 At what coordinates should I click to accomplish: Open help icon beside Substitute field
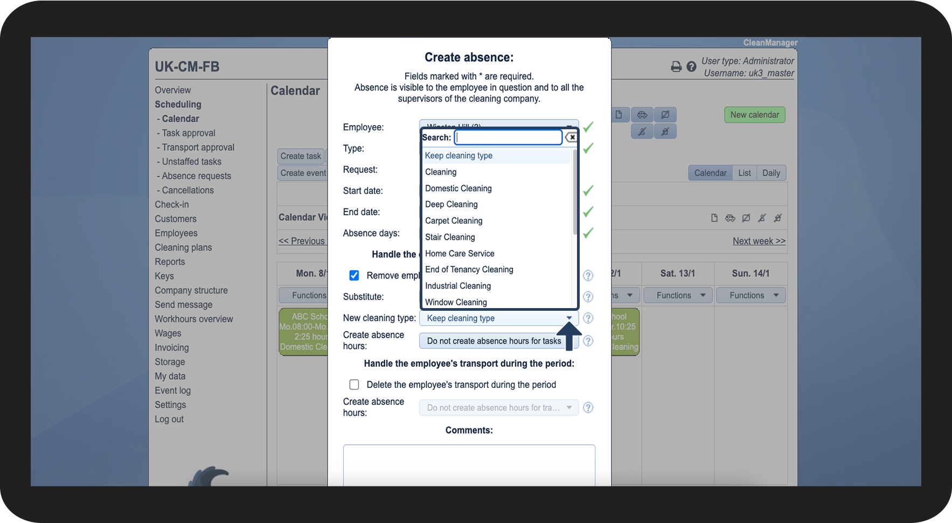point(588,297)
